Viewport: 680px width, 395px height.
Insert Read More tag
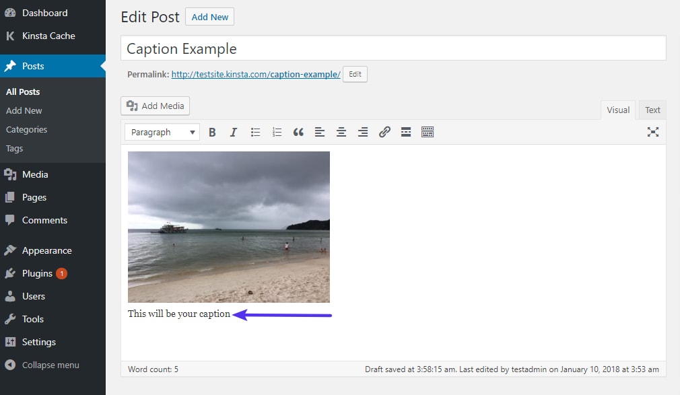click(x=406, y=133)
